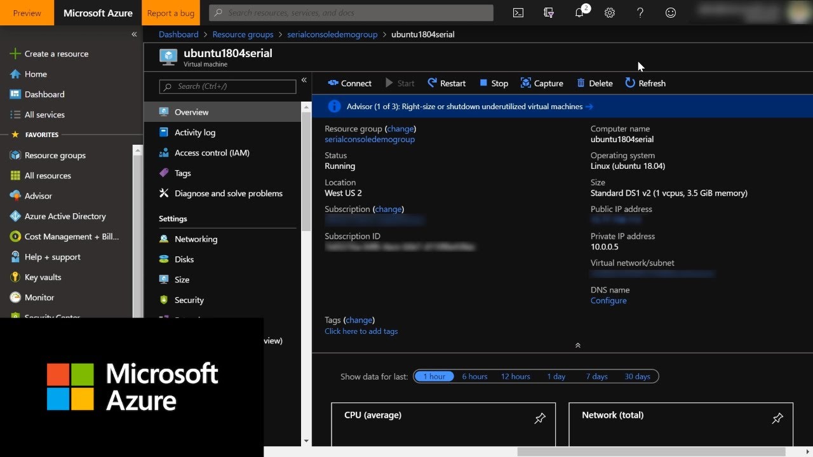Click the All services list icon

[15, 115]
